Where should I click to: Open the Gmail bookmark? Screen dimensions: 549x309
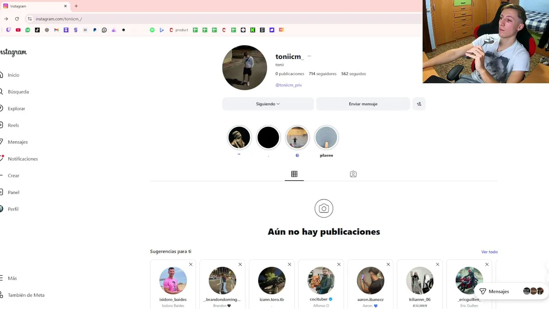[x=56, y=30]
